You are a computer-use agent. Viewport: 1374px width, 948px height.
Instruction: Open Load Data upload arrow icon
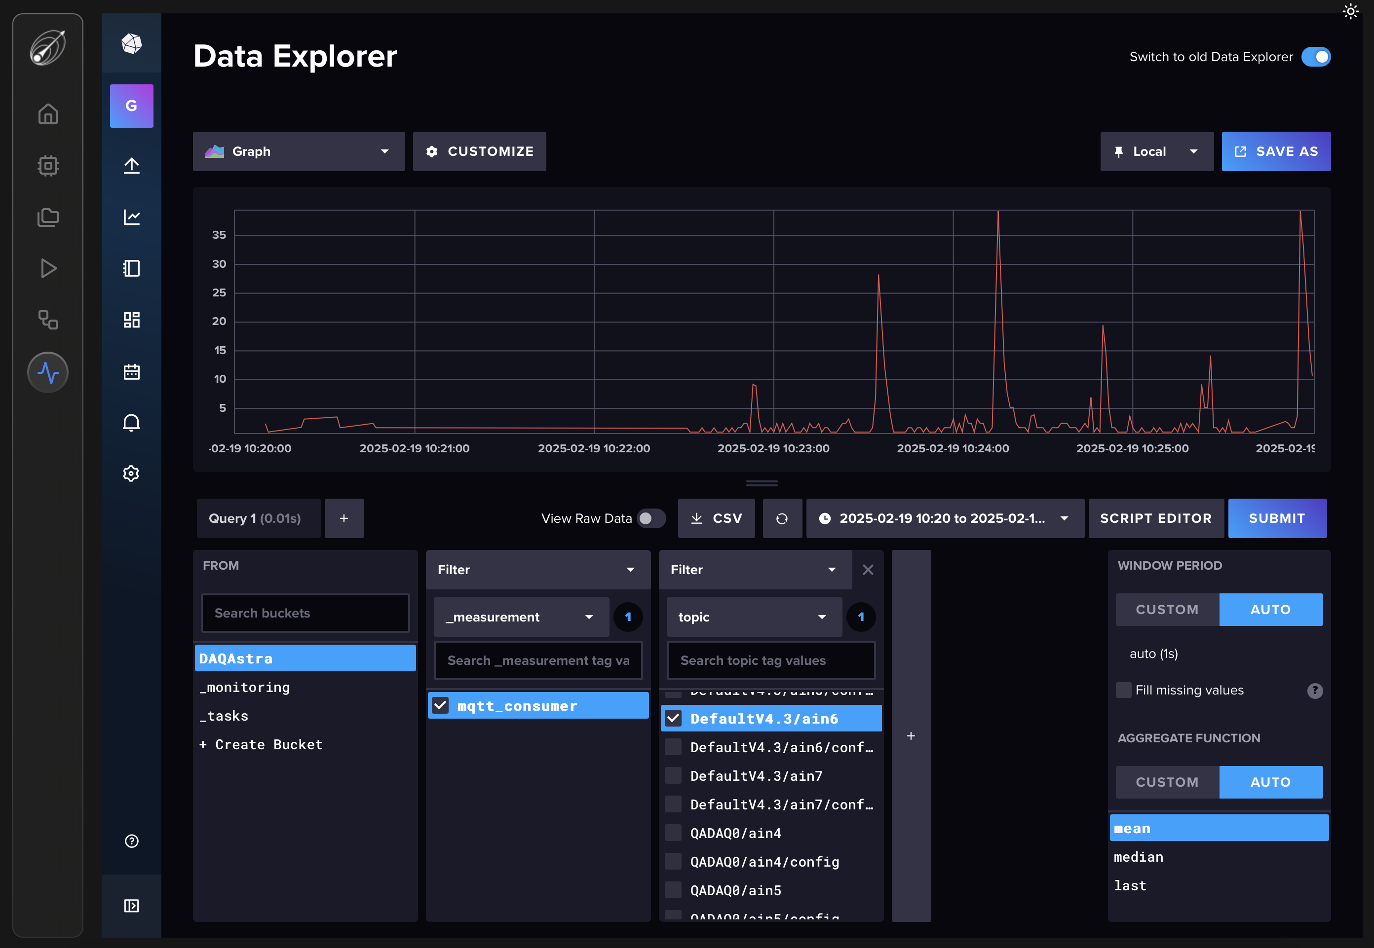click(x=131, y=166)
